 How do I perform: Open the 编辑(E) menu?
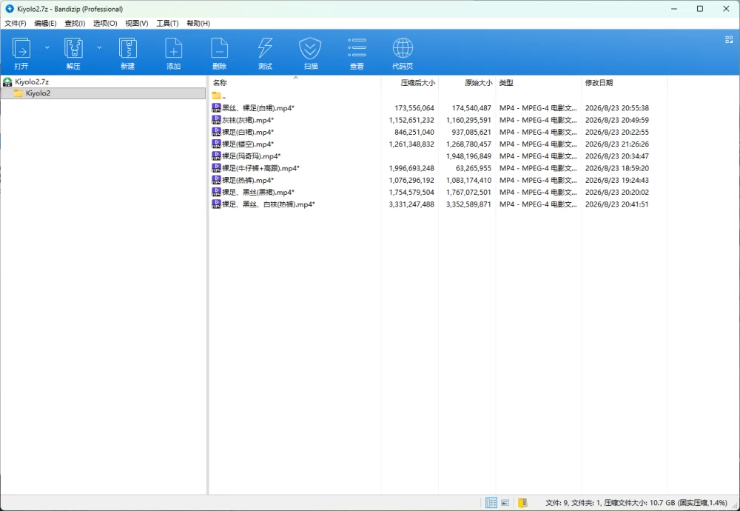pos(45,23)
